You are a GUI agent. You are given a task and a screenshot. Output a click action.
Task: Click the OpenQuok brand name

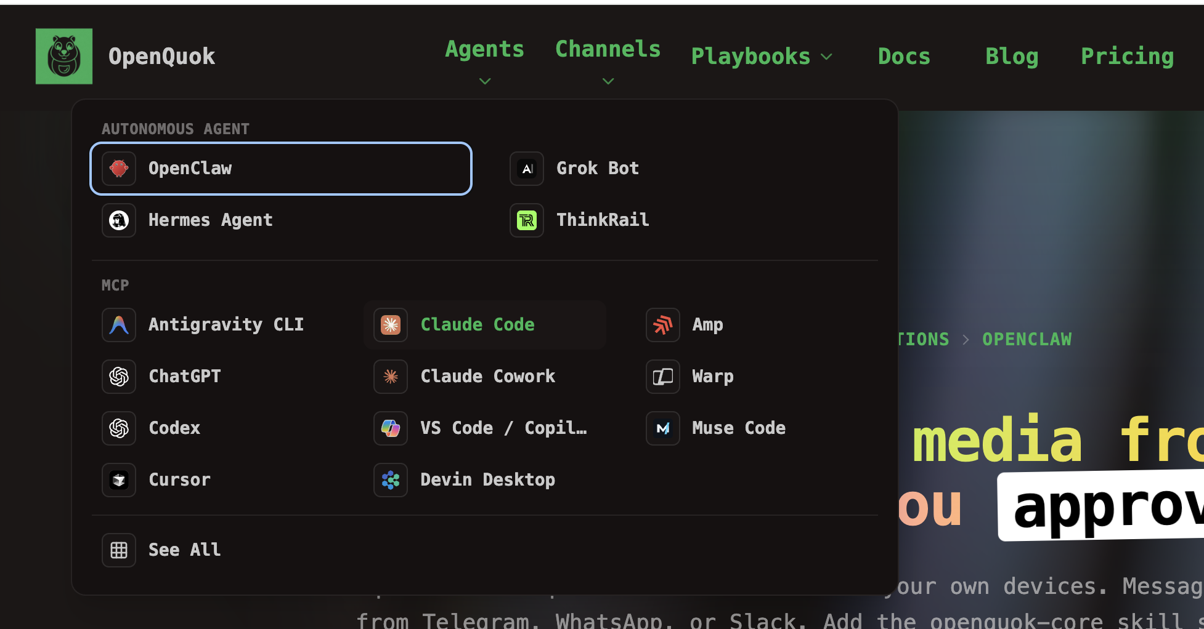click(x=161, y=57)
